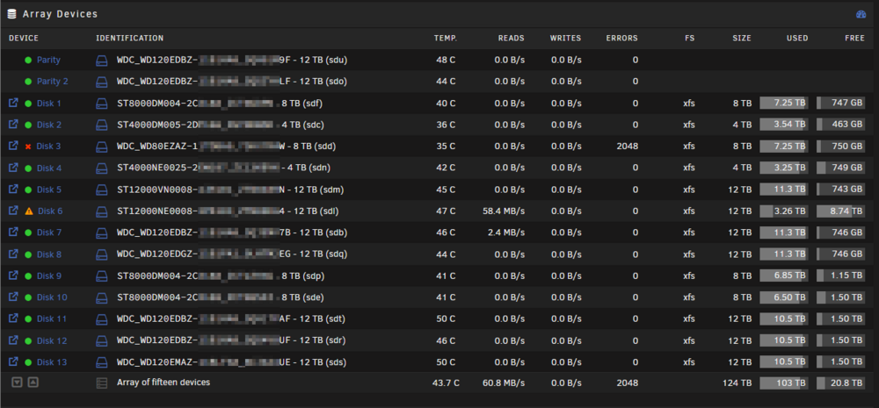Viewport: 879px width, 408px height.
Task: Click the drive icon for the sdl disk
Action: tap(101, 211)
